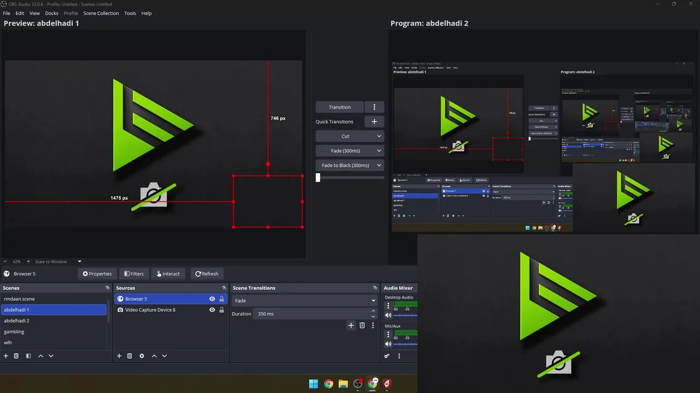Click the Duration field showing 350 ms

(x=311, y=314)
